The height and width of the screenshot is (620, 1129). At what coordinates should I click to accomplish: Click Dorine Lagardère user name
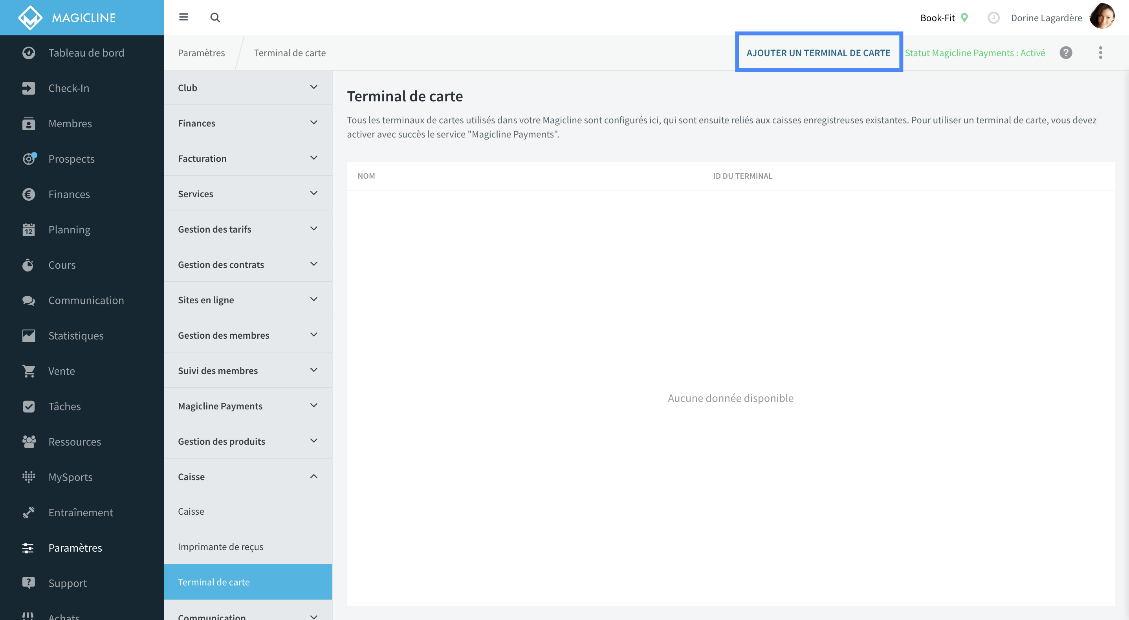coord(1046,18)
